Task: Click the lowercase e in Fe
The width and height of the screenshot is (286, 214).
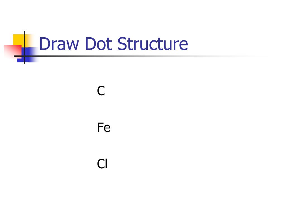Action: [x=107, y=129]
